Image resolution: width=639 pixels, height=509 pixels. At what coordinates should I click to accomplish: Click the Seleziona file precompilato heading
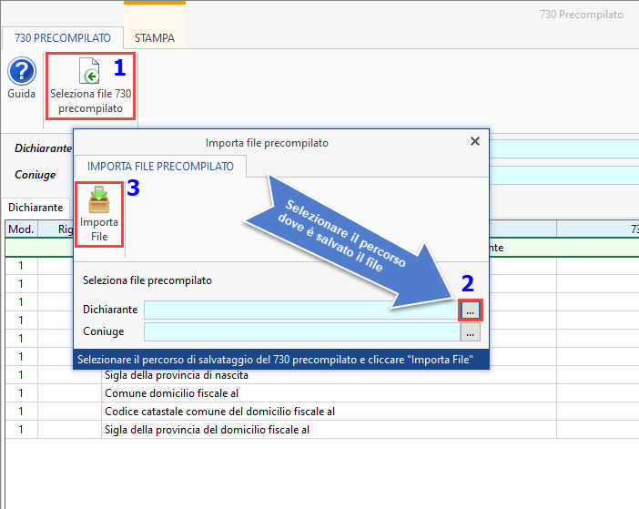point(147,280)
